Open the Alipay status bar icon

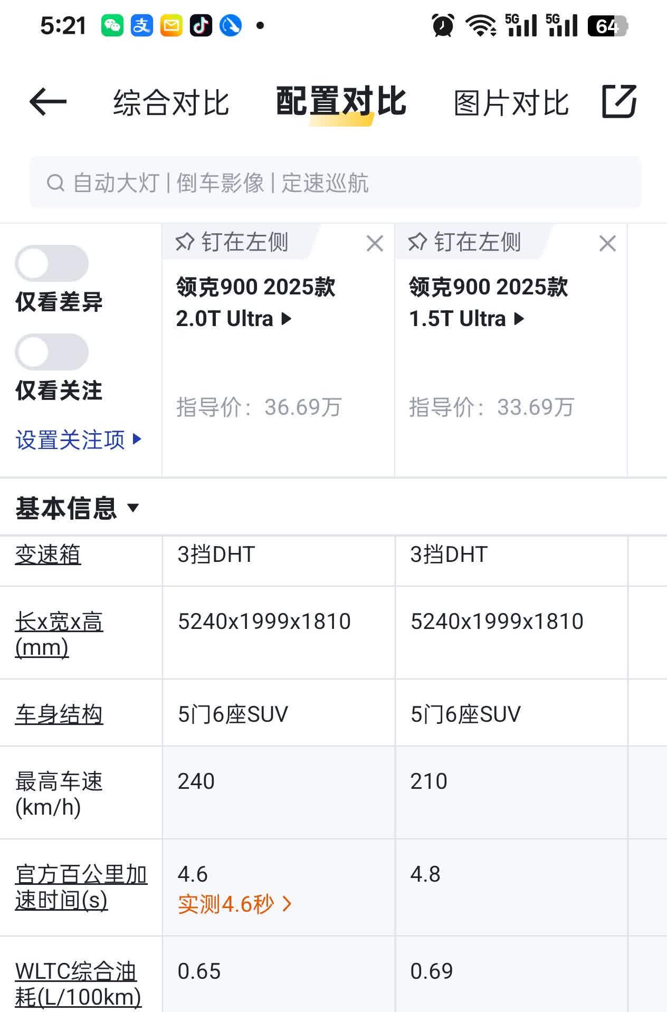tap(142, 25)
